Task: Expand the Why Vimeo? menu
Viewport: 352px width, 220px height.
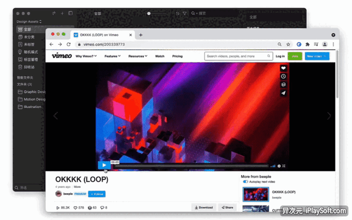Action: tap(86, 56)
